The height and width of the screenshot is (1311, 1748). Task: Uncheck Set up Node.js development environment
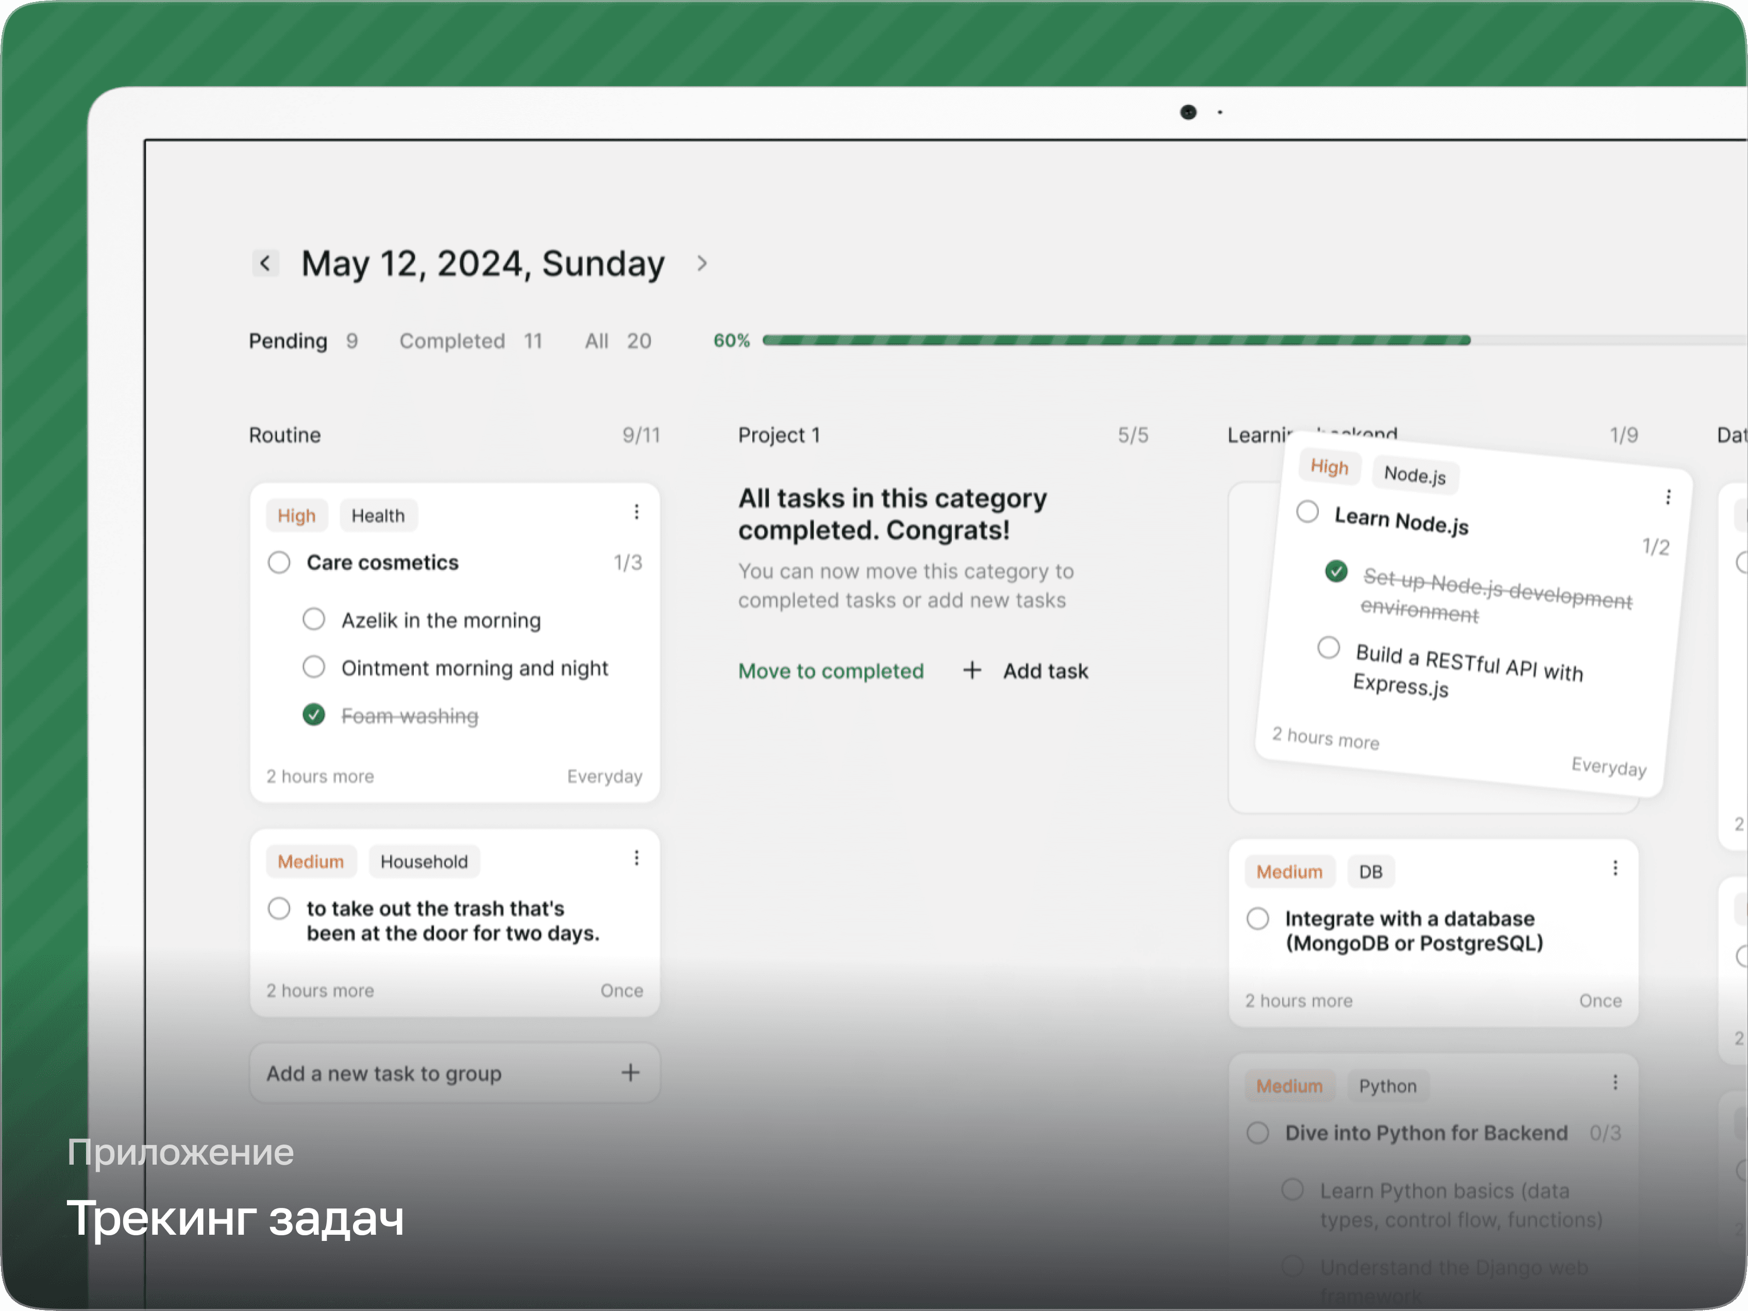[1336, 572]
